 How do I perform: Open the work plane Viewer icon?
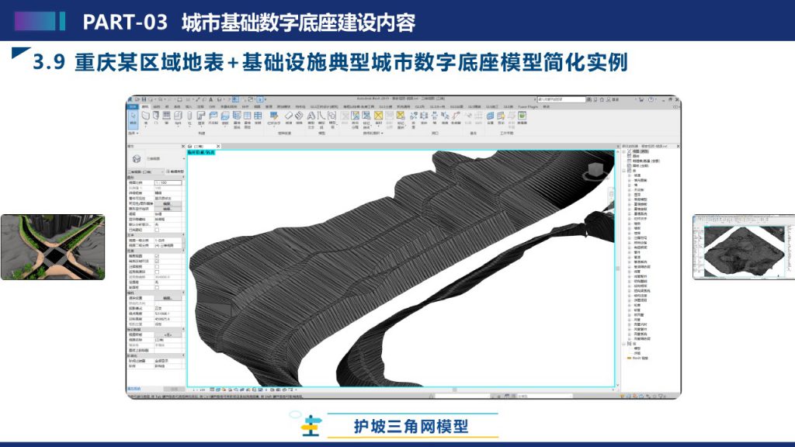[522, 116]
